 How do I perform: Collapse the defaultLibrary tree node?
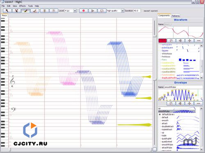pos(159,115)
